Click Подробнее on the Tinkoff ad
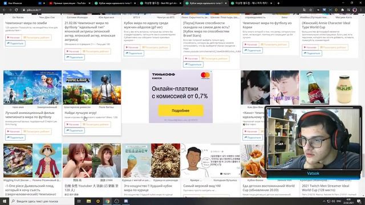 click(x=181, y=110)
